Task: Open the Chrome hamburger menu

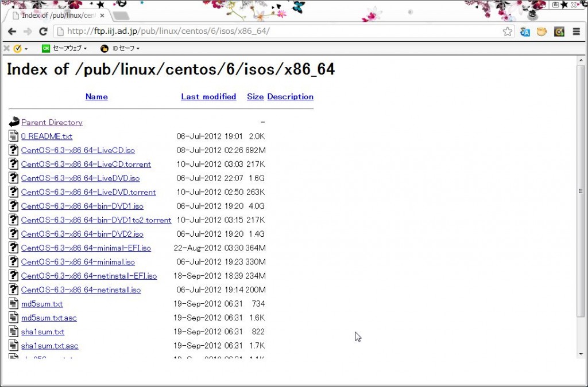Action: pyautogui.click(x=577, y=32)
